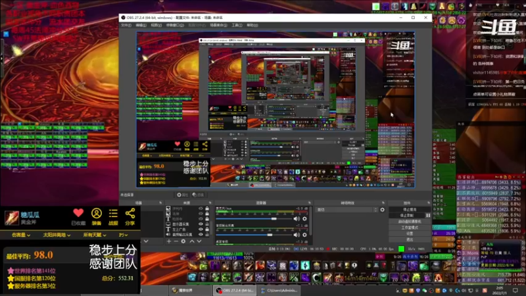The width and height of the screenshot is (526, 296).
Task: Toggle visibility eye for 显示器采集 source
Action: pyautogui.click(x=201, y=224)
